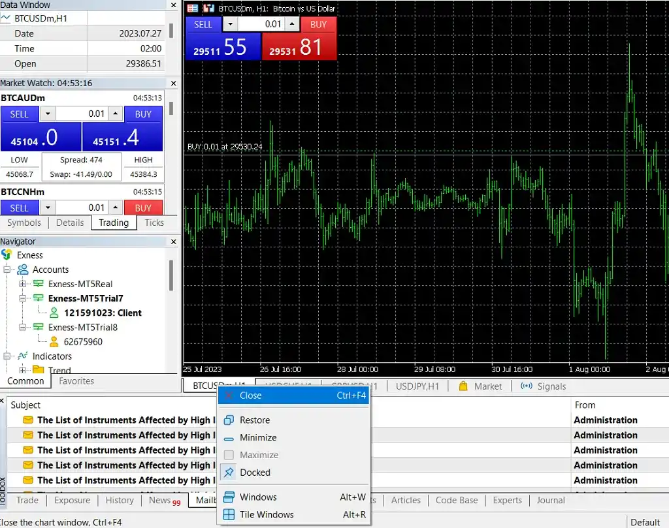The height and width of the screenshot is (528, 669).
Task: Click the red SELL button for BTCCNHm
Action: 20,207
